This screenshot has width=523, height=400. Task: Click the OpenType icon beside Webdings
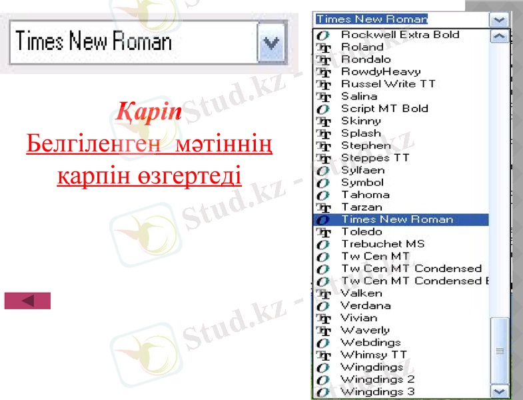(x=323, y=343)
